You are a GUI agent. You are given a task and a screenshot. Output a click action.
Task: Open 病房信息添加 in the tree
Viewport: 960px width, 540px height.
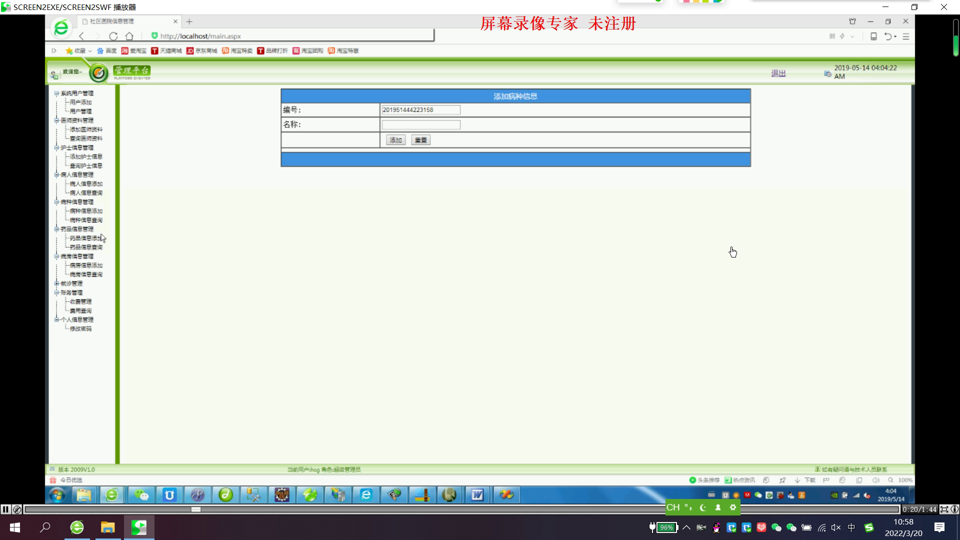86,265
